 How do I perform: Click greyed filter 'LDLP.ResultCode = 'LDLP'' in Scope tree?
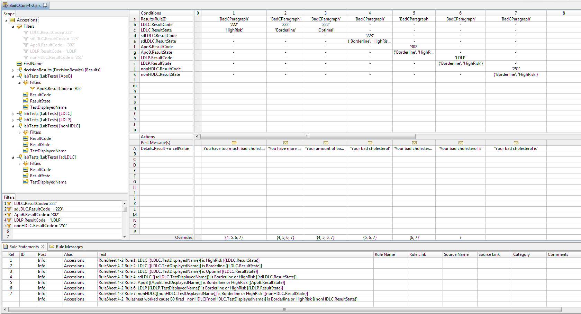point(53,51)
